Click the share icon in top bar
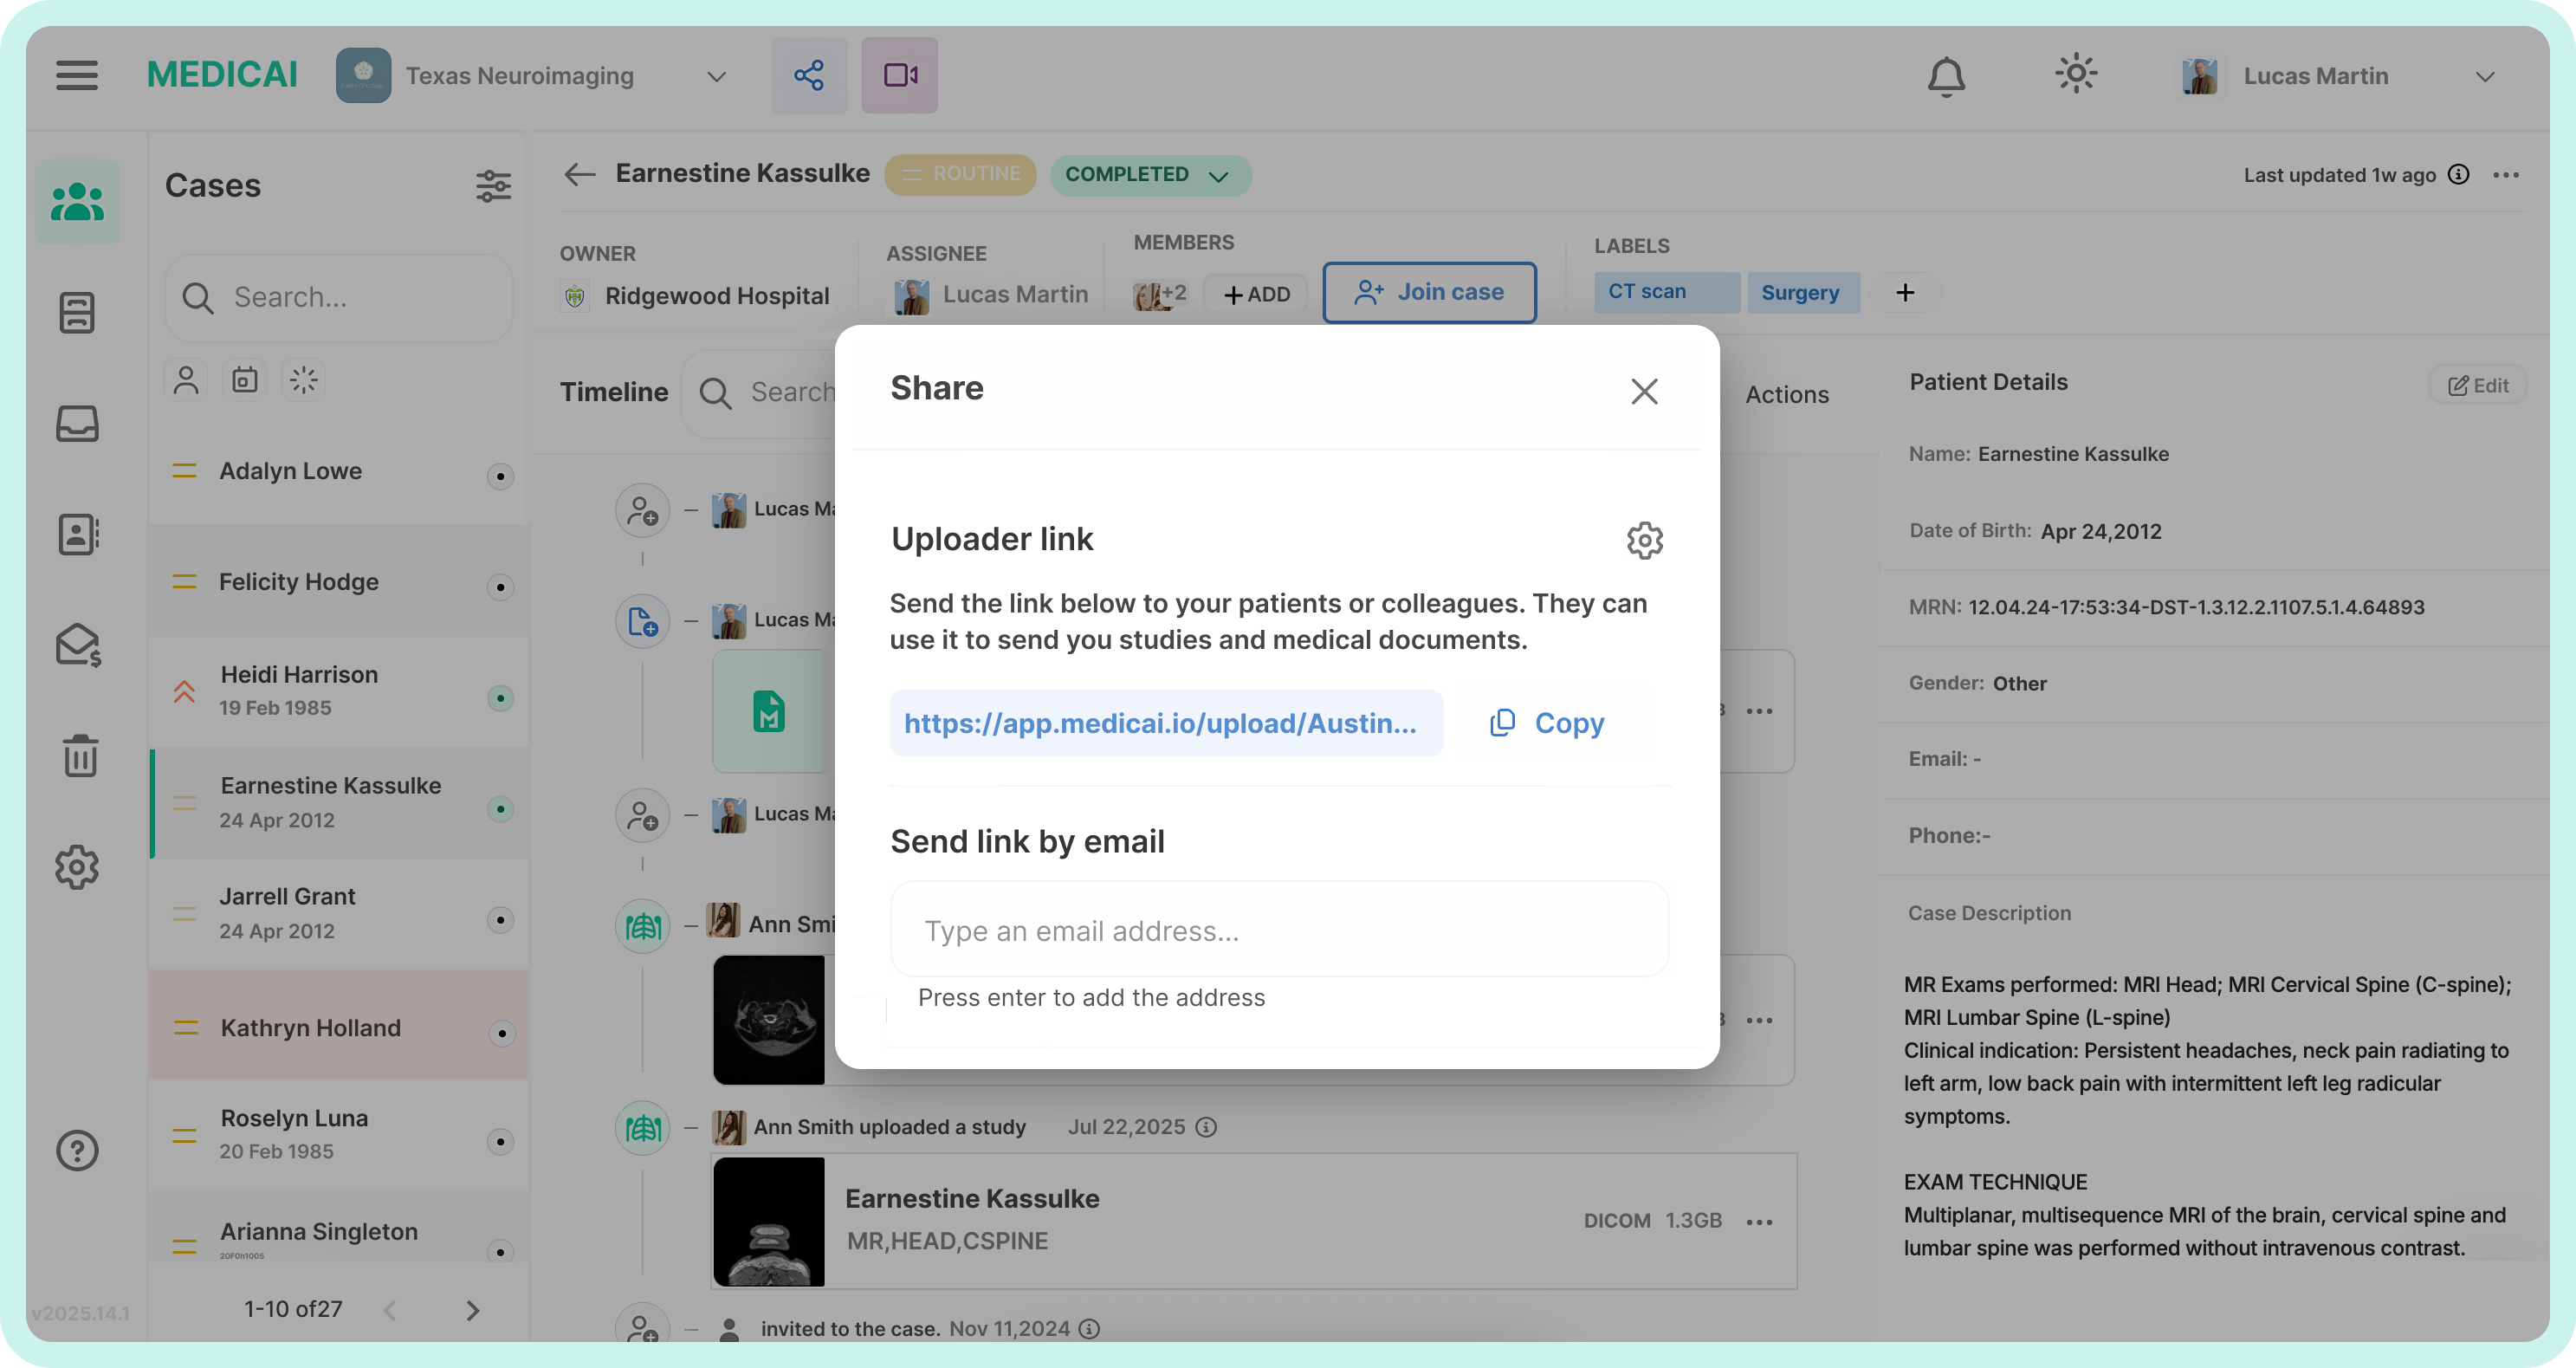The image size is (2576, 1368). click(x=808, y=75)
